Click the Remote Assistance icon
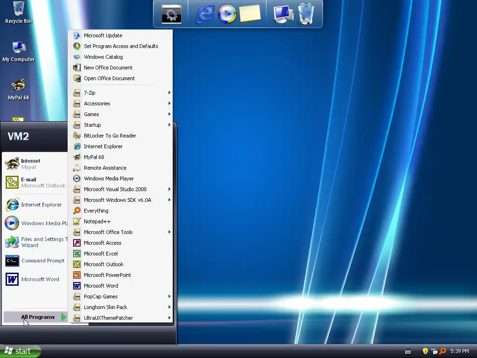Image resolution: width=477 pixels, height=358 pixels. (x=77, y=168)
